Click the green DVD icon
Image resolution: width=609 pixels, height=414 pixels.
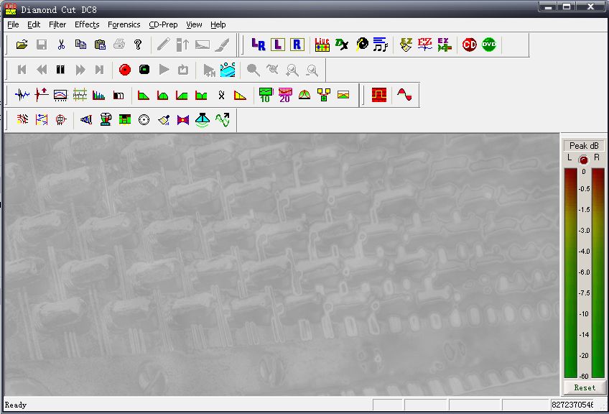point(488,45)
